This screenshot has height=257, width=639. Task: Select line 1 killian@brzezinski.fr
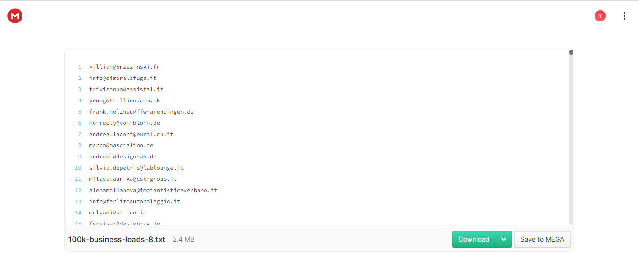point(125,67)
